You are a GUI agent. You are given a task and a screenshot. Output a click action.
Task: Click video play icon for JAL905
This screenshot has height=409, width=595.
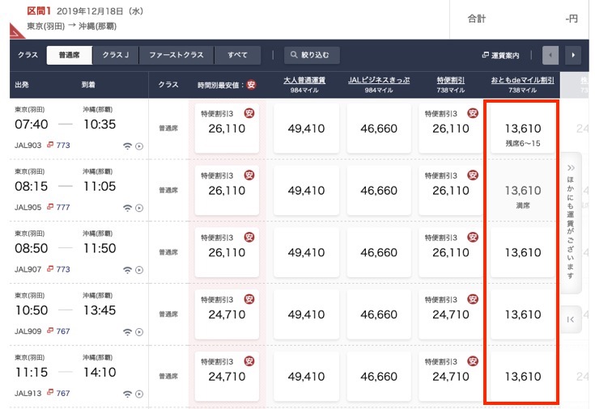pyautogui.click(x=139, y=208)
